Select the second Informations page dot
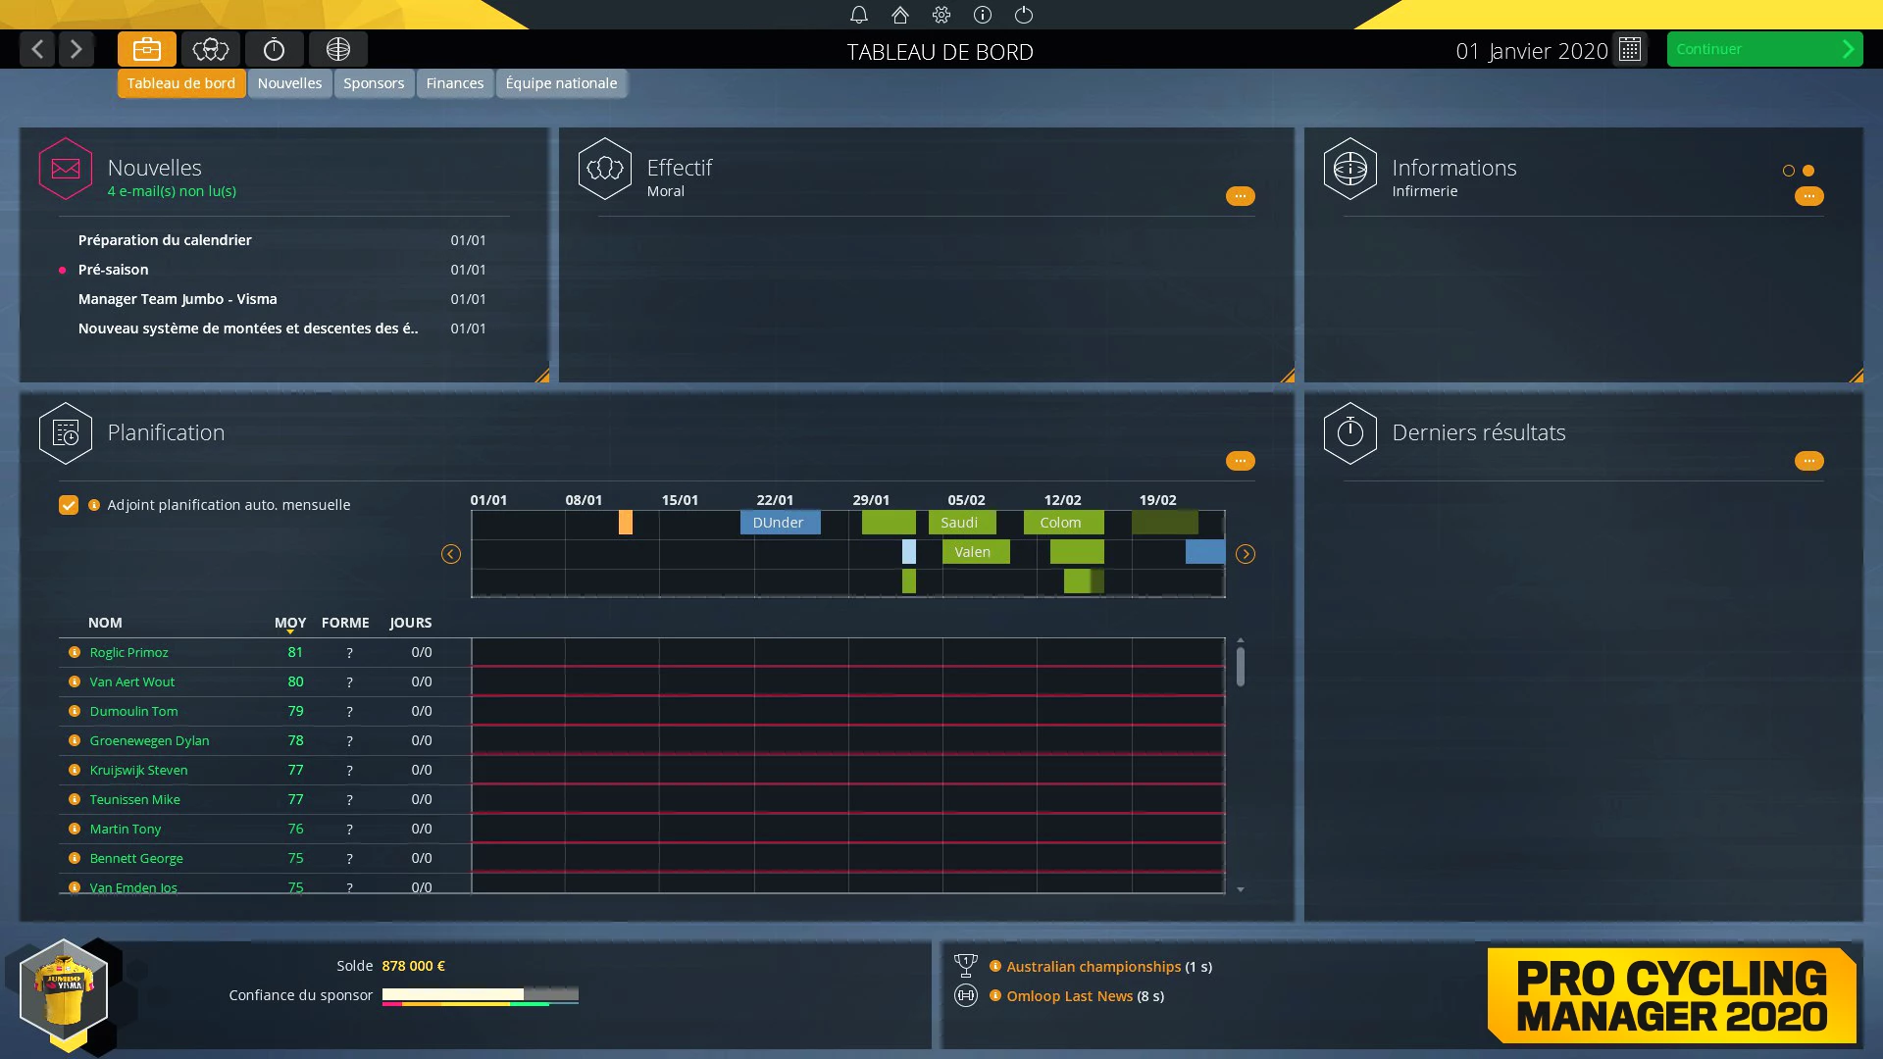This screenshot has width=1883, height=1059. click(1808, 171)
